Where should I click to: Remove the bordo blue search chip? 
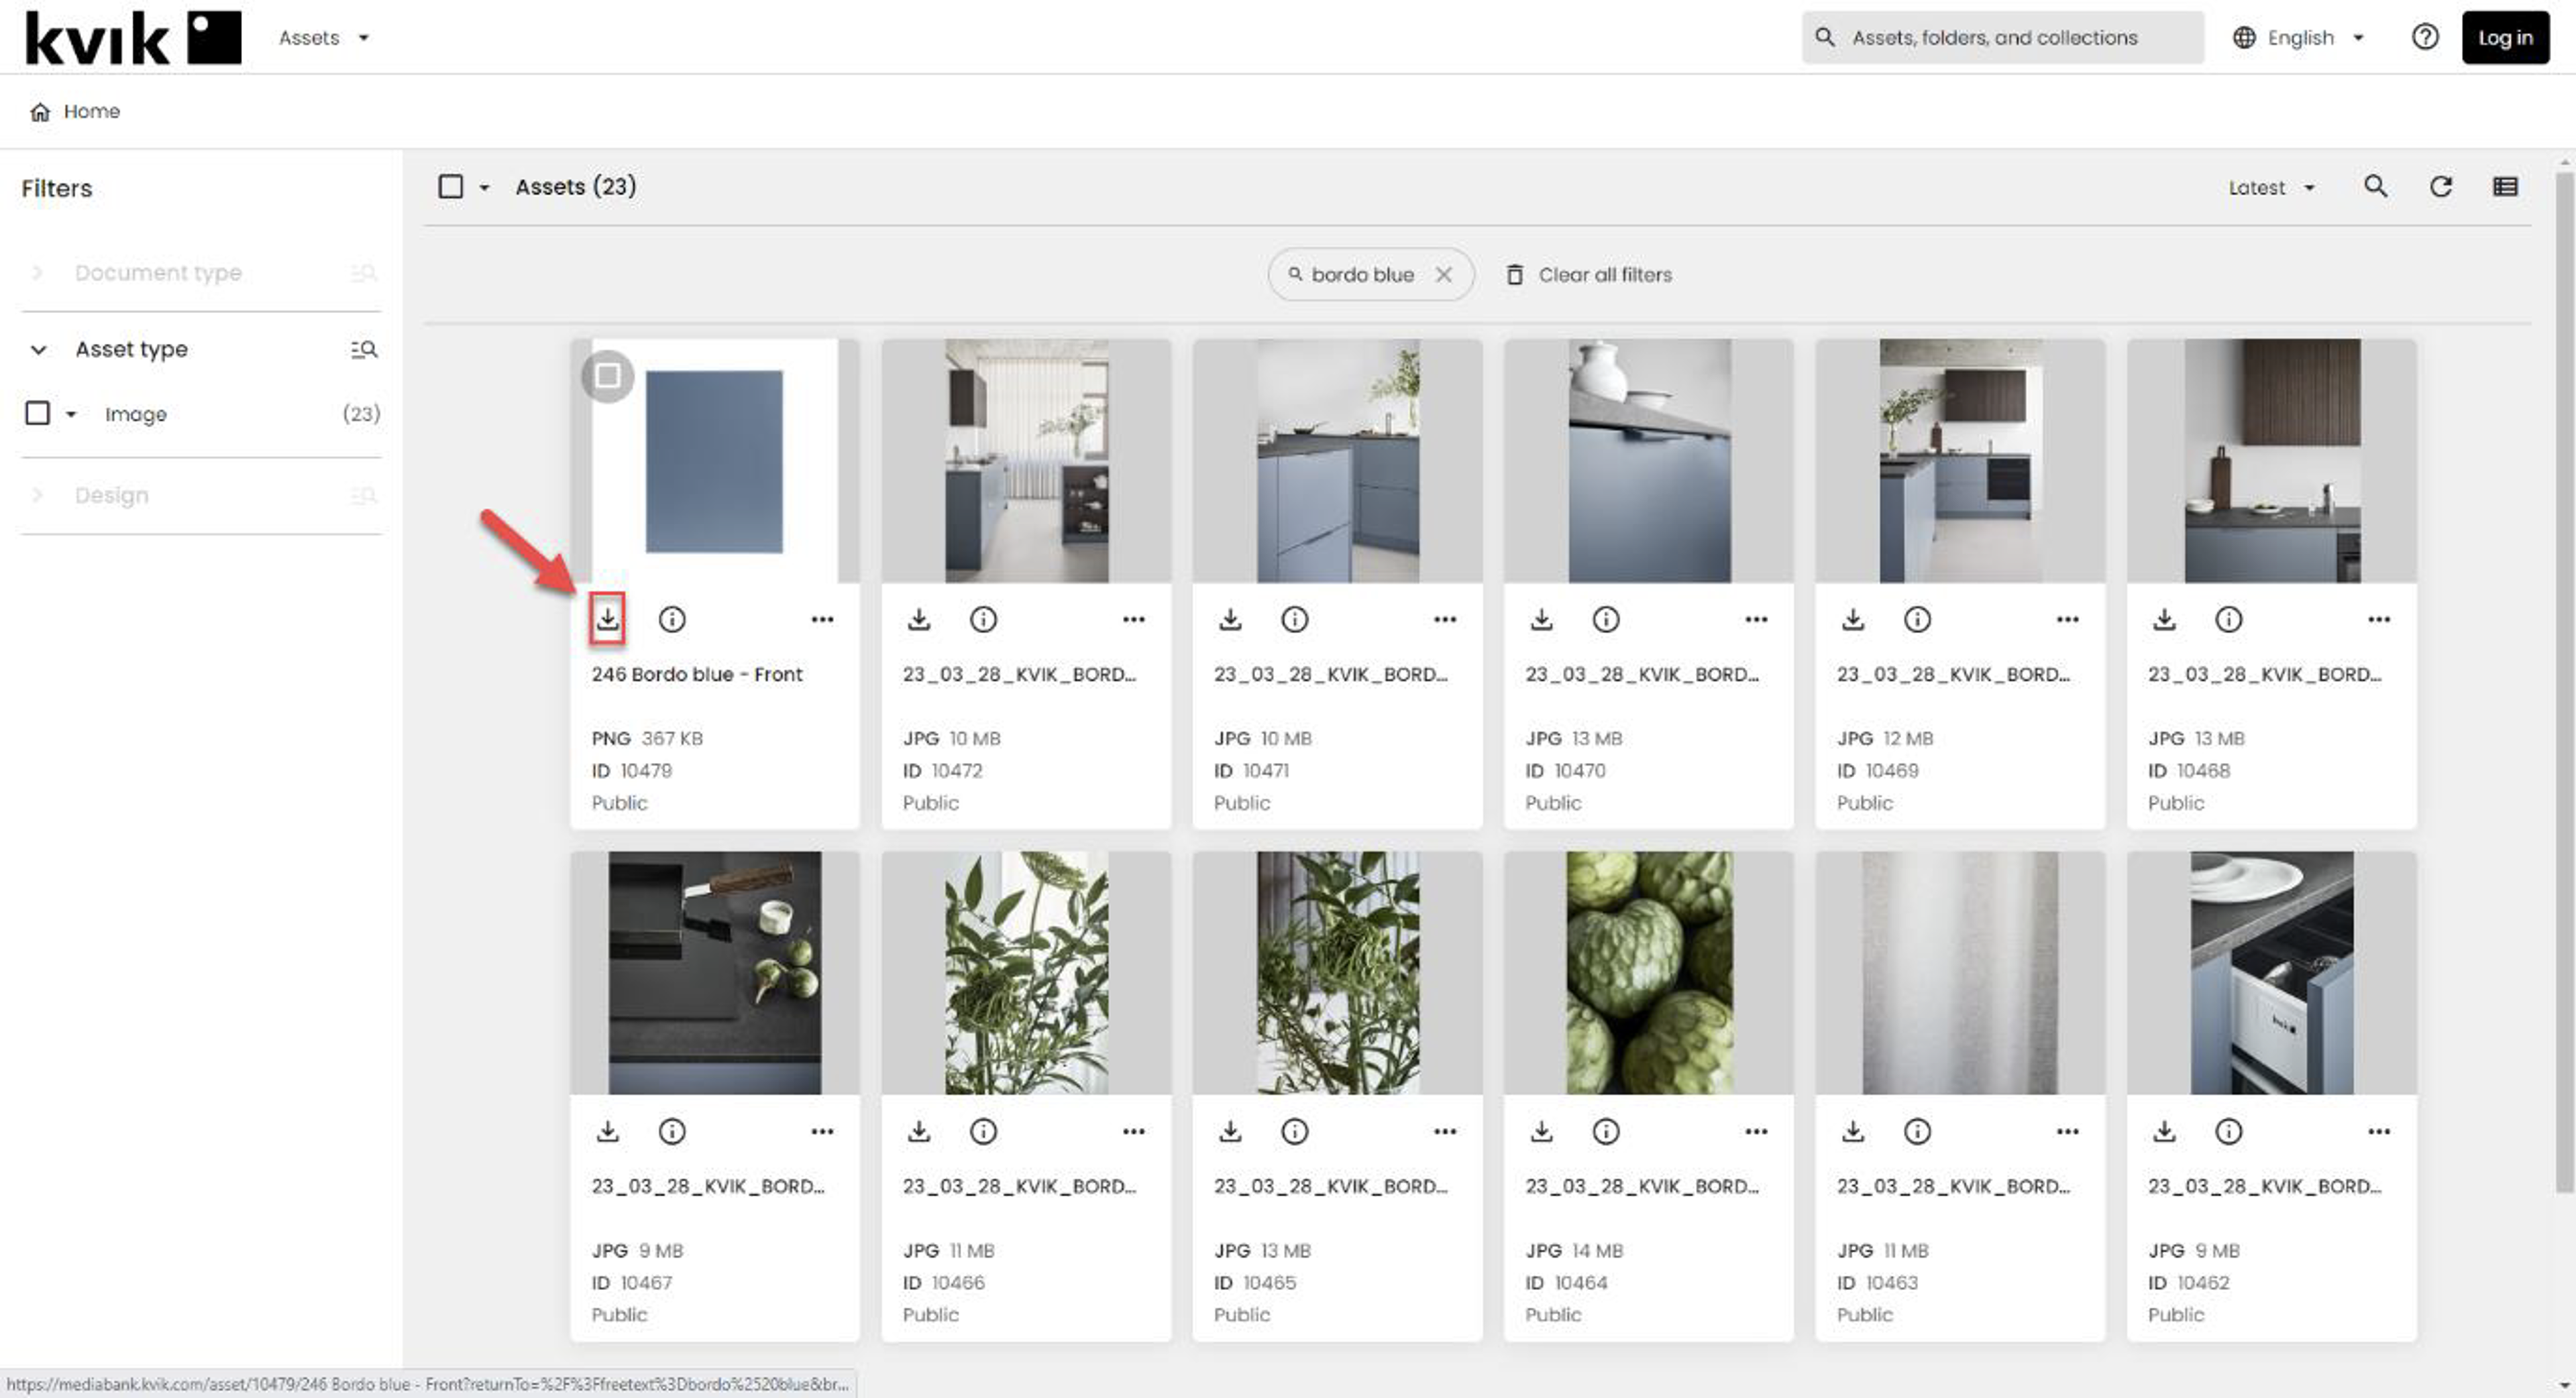1444,275
